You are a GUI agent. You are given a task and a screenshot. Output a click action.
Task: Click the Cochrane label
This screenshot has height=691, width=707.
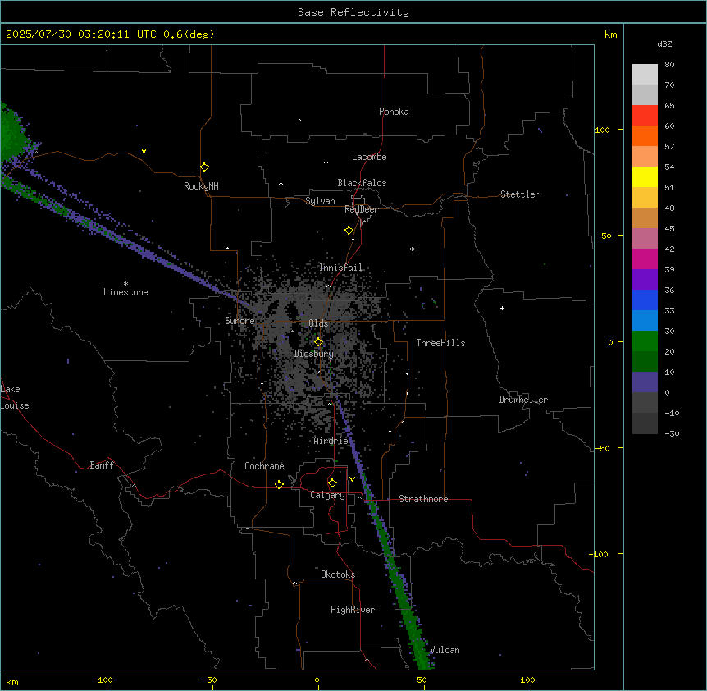(264, 466)
